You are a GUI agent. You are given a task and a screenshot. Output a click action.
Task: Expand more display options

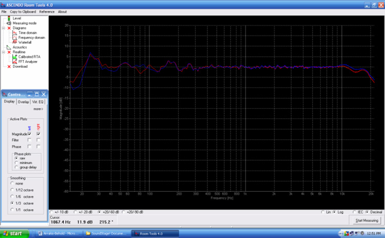coord(38,109)
